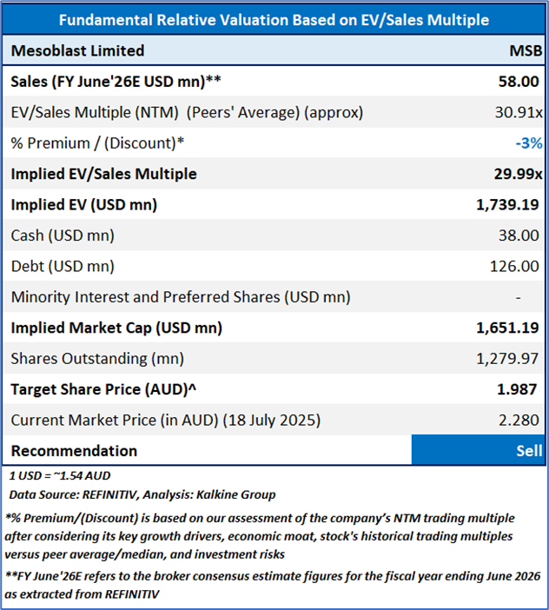Select the Recommendation row label
The width and height of the screenshot is (549, 610).
tap(74, 450)
